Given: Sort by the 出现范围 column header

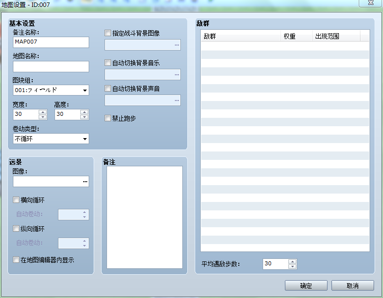Looking at the screenshot, I should coord(336,36).
